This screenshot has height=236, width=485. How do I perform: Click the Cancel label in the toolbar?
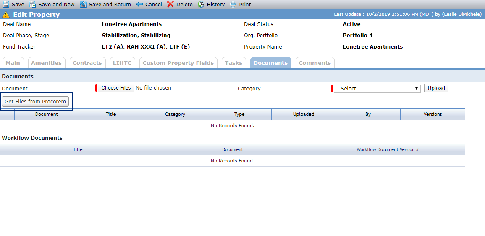tap(154, 4)
